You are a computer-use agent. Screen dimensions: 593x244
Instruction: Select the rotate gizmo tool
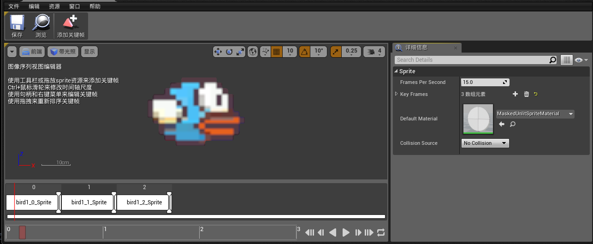pyautogui.click(x=229, y=52)
